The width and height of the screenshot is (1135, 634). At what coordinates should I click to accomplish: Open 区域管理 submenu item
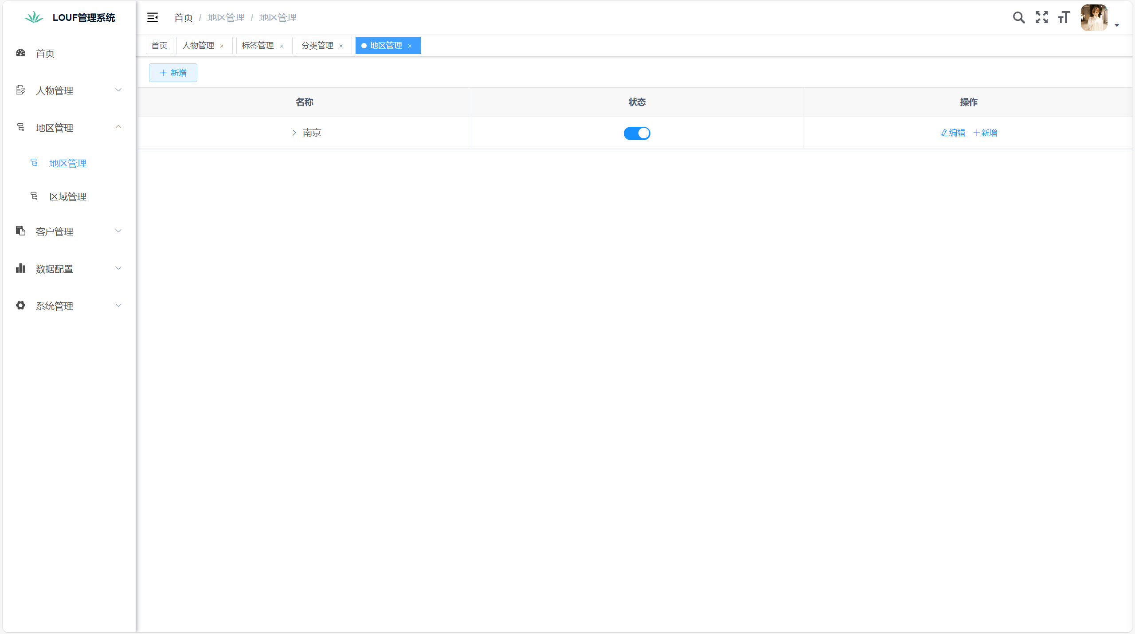[x=68, y=196]
